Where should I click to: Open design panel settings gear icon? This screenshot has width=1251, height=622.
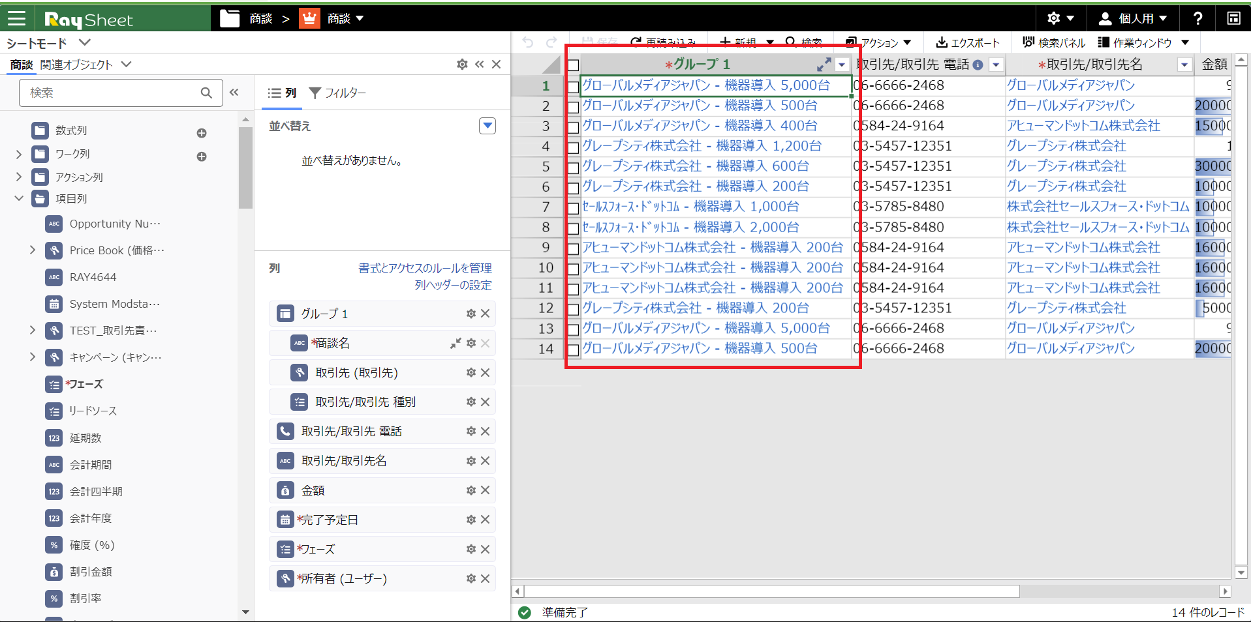pyautogui.click(x=462, y=64)
